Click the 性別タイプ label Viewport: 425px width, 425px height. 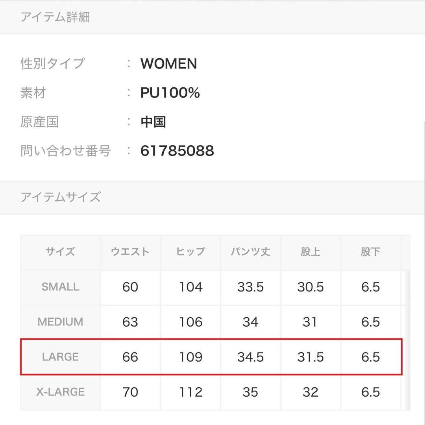click(52, 64)
